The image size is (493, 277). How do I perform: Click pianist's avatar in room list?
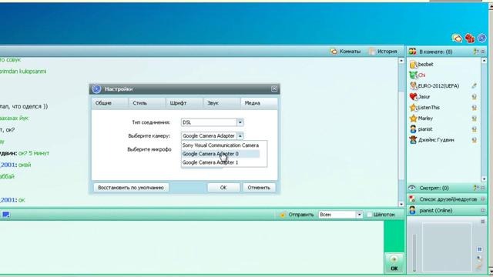(413, 129)
